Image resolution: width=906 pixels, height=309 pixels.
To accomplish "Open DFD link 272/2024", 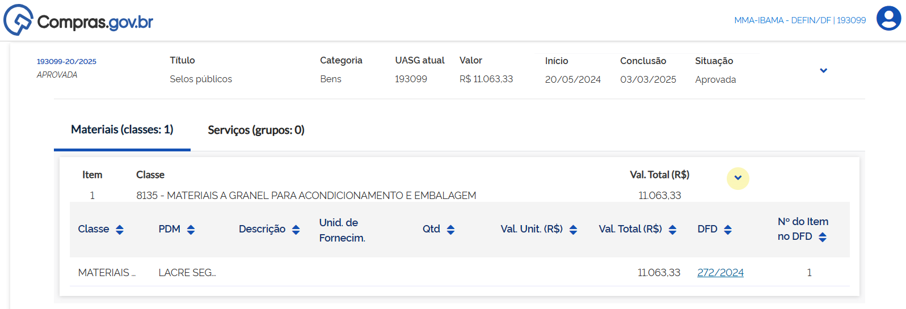I will 720,273.
